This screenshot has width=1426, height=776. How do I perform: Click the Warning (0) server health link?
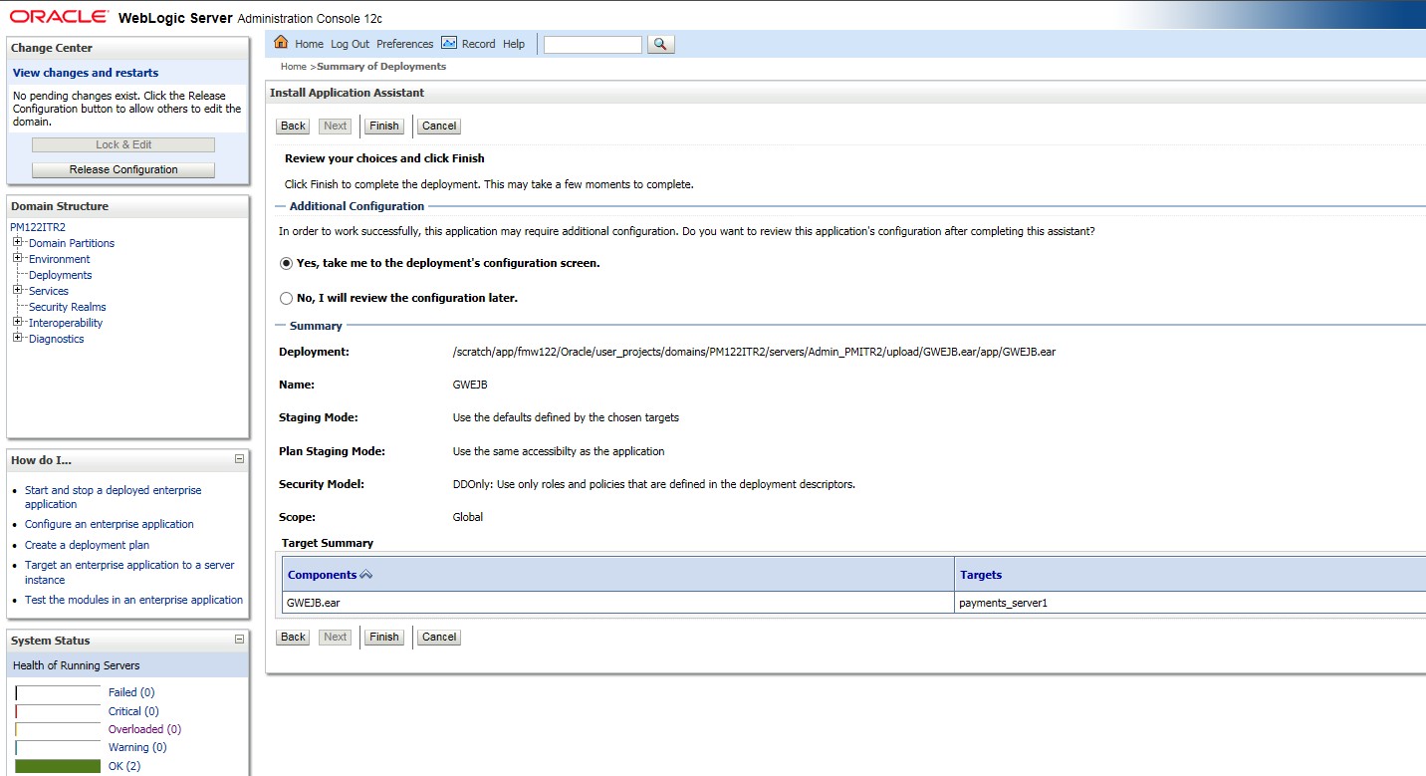(x=137, y=747)
